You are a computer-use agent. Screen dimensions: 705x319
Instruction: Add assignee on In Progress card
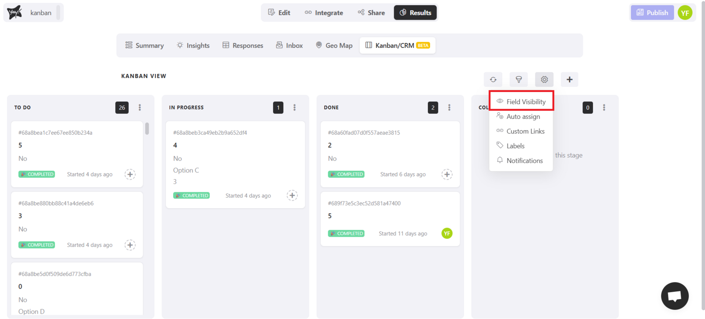(x=292, y=195)
